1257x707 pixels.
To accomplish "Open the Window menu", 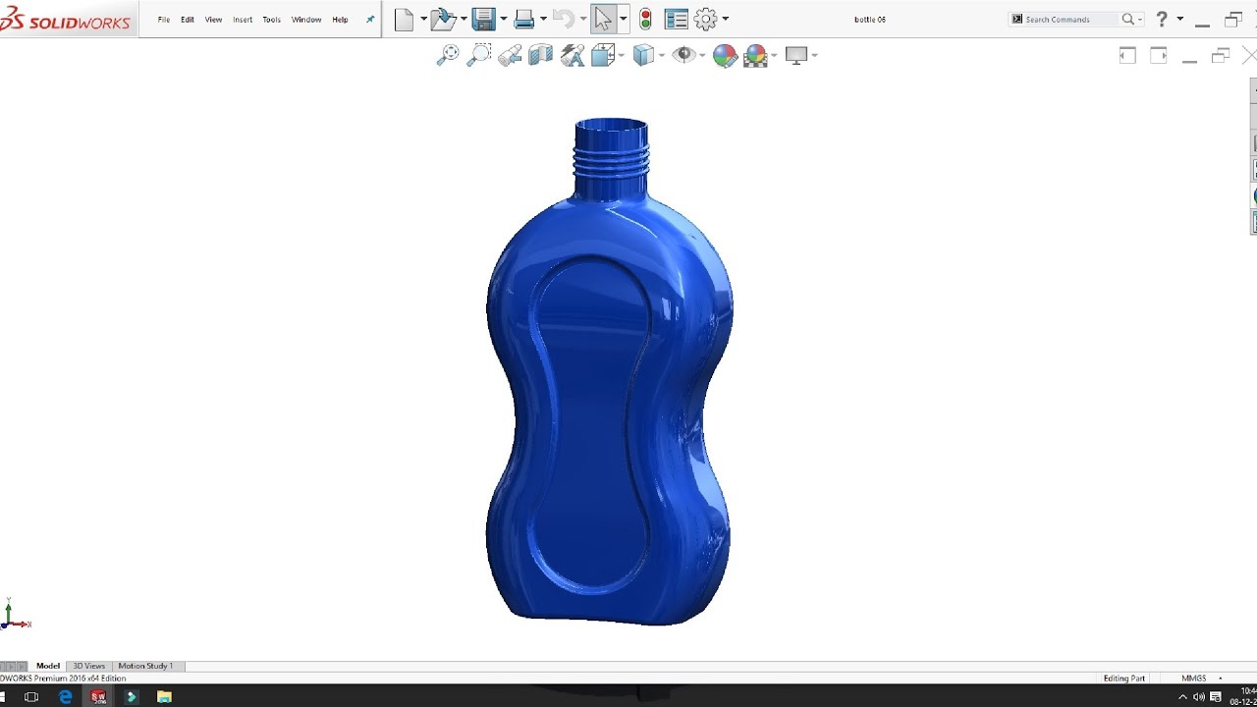I will 306,20.
